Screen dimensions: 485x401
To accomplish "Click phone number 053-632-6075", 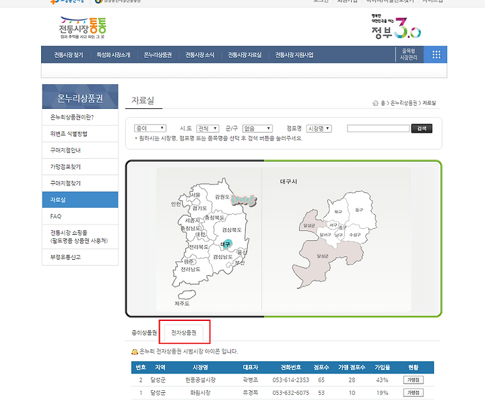I will (x=290, y=393).
